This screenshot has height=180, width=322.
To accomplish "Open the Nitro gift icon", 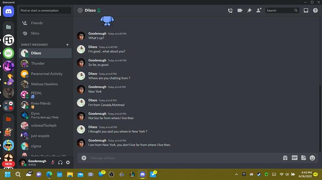I will (285, 158).
